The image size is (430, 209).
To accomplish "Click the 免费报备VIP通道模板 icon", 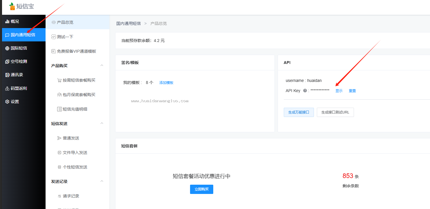I will 53,51.
